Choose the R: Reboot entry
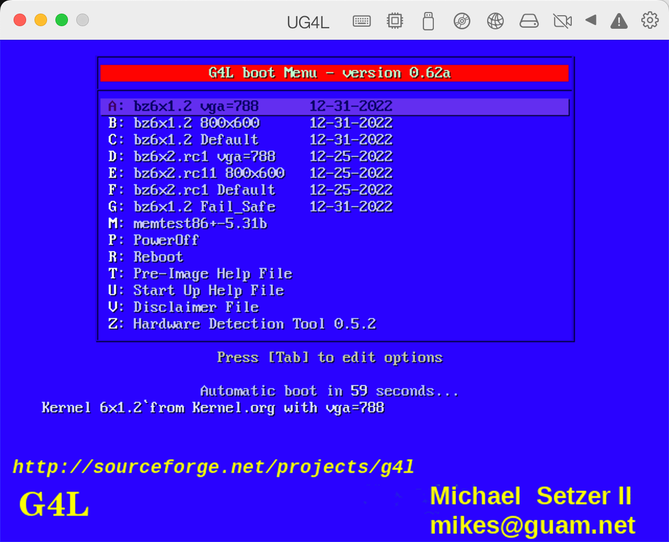 [x=158, y=257]
